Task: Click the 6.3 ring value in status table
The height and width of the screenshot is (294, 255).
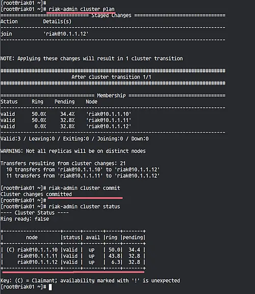Action: click(116, 262)
